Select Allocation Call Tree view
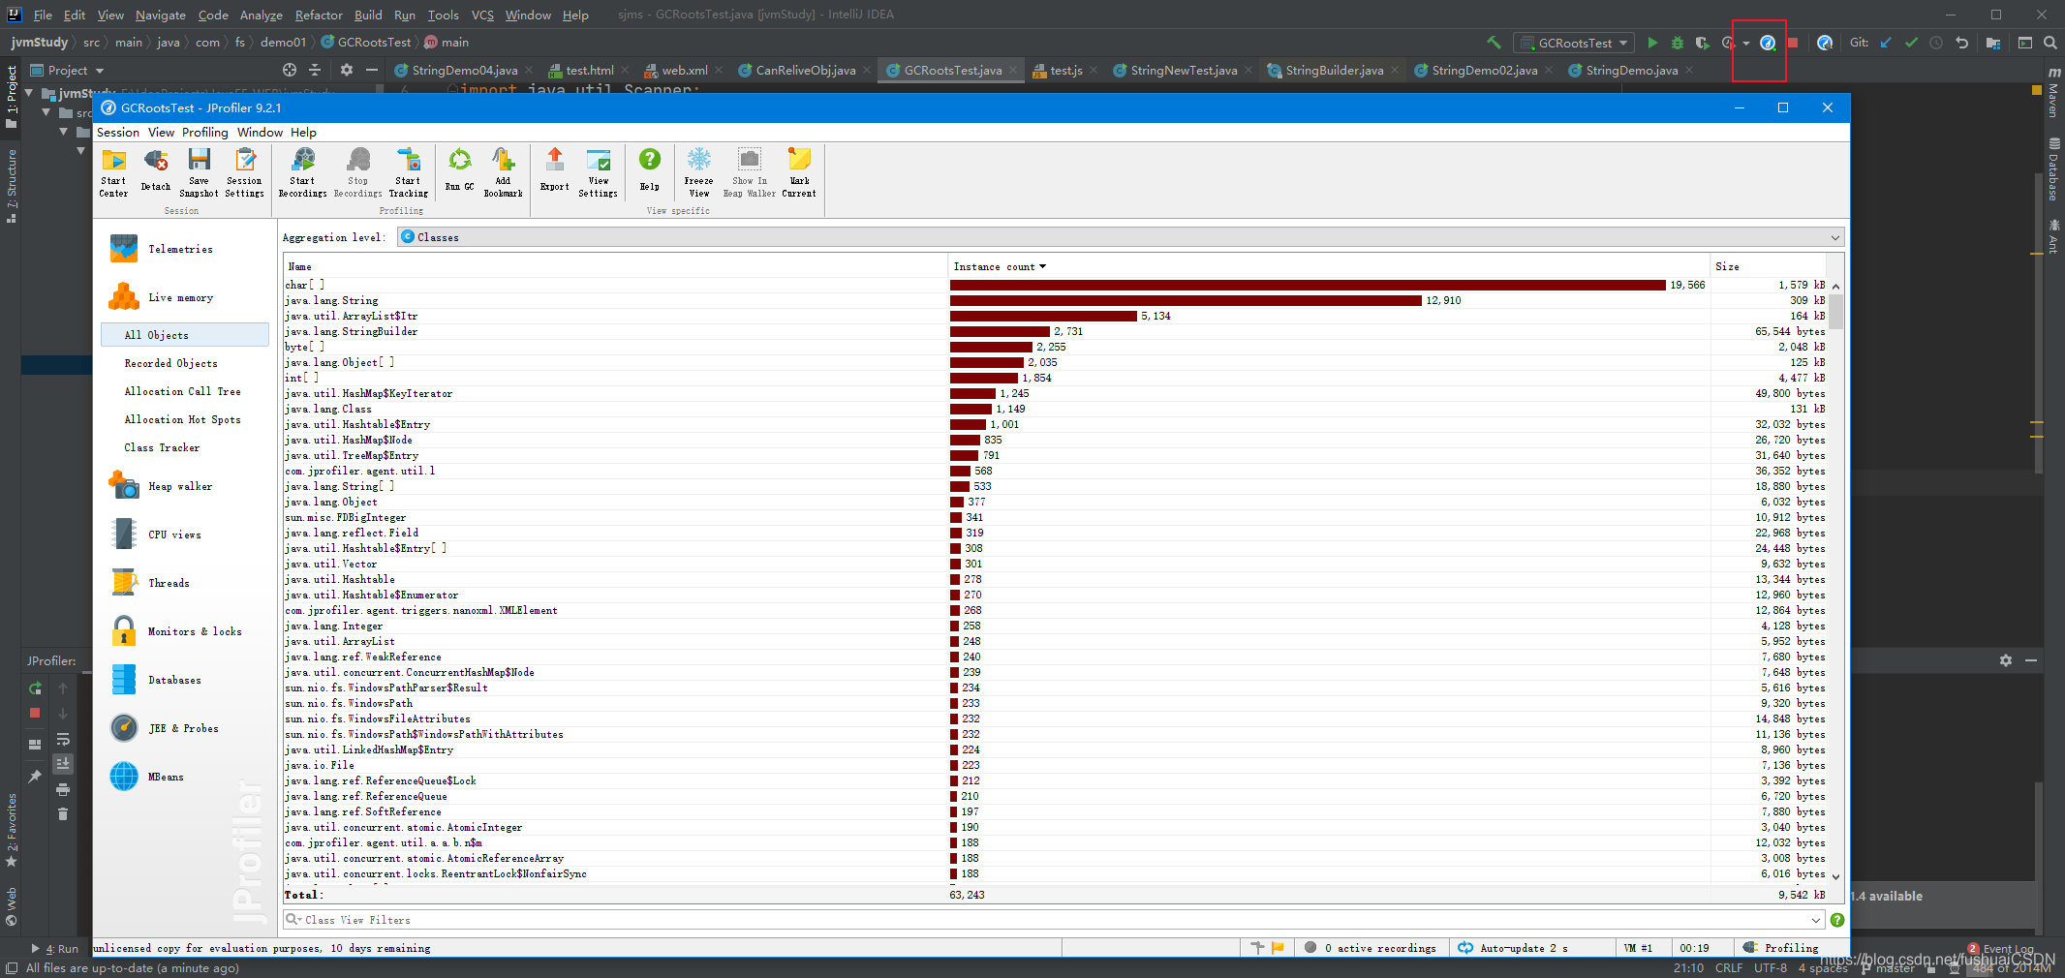The width and height of the screenshot is (2065, 978). tap(182, 391)
